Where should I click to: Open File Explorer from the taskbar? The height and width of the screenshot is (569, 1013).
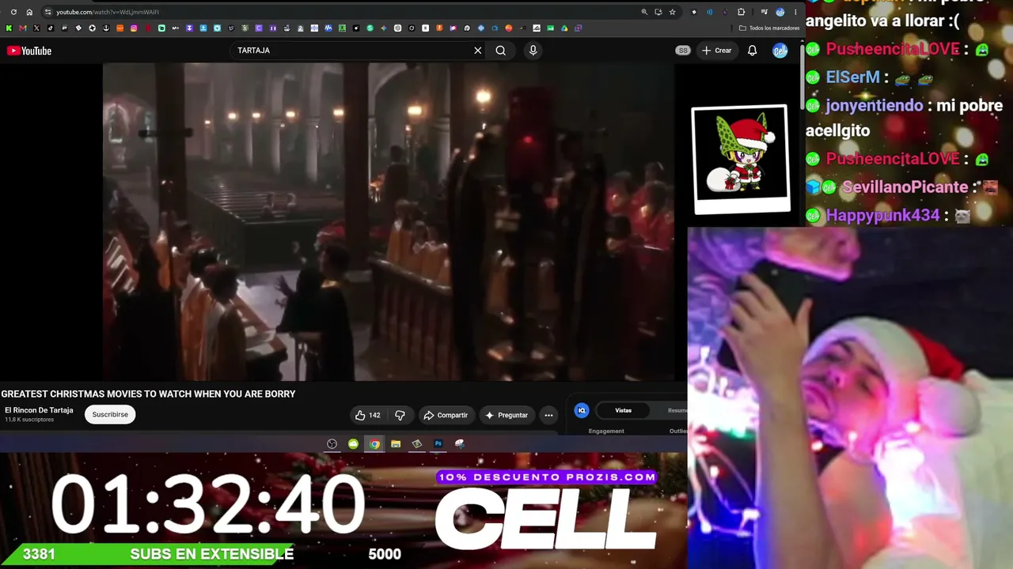coord(396,444)
